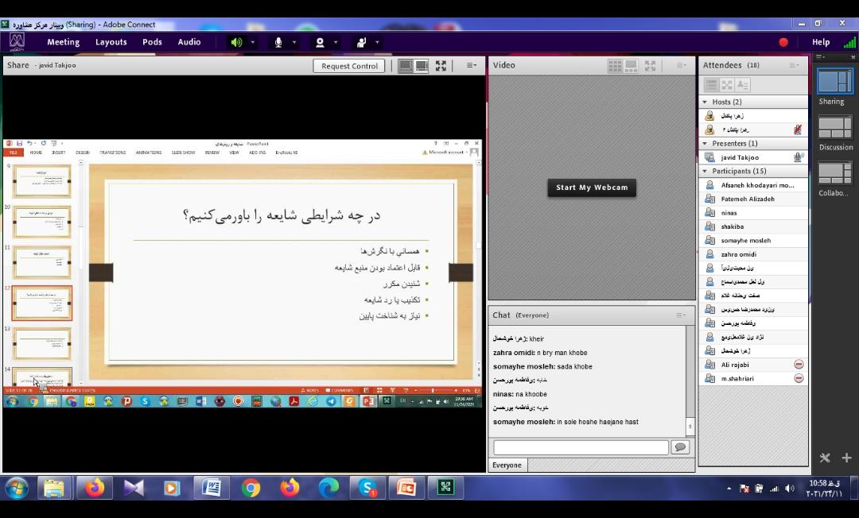Click the Start My Webcam button
859x518 pixels.
coord(592,187)
